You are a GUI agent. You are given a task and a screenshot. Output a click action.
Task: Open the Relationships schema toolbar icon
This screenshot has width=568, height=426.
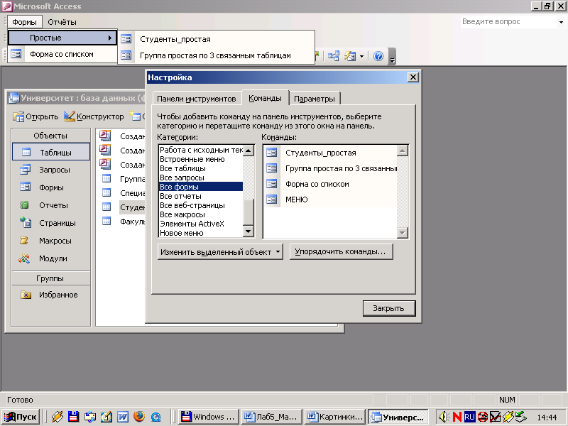(x=333, y=56)
